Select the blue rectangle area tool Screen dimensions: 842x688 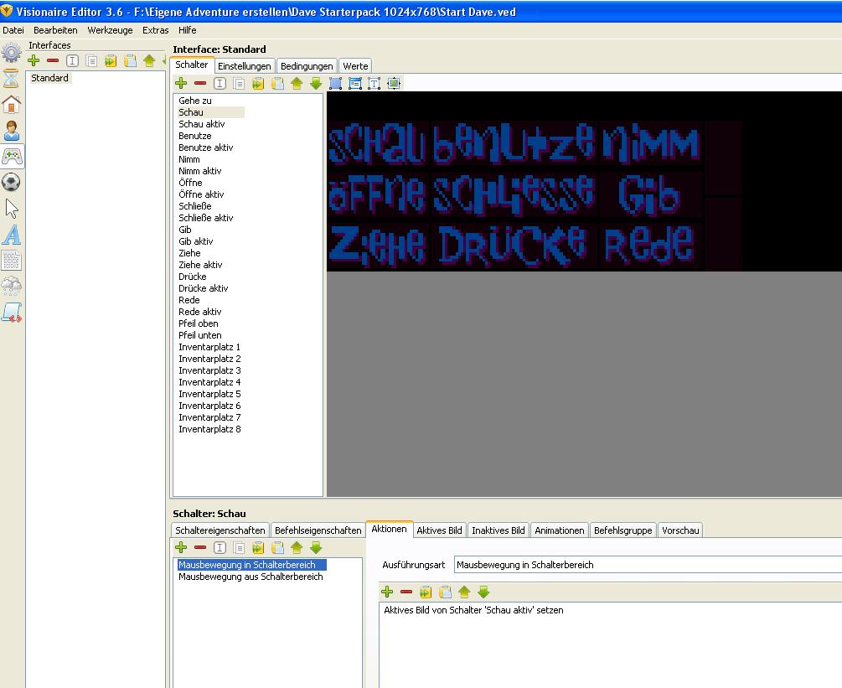pyautogui.click(x=336, y=83)
